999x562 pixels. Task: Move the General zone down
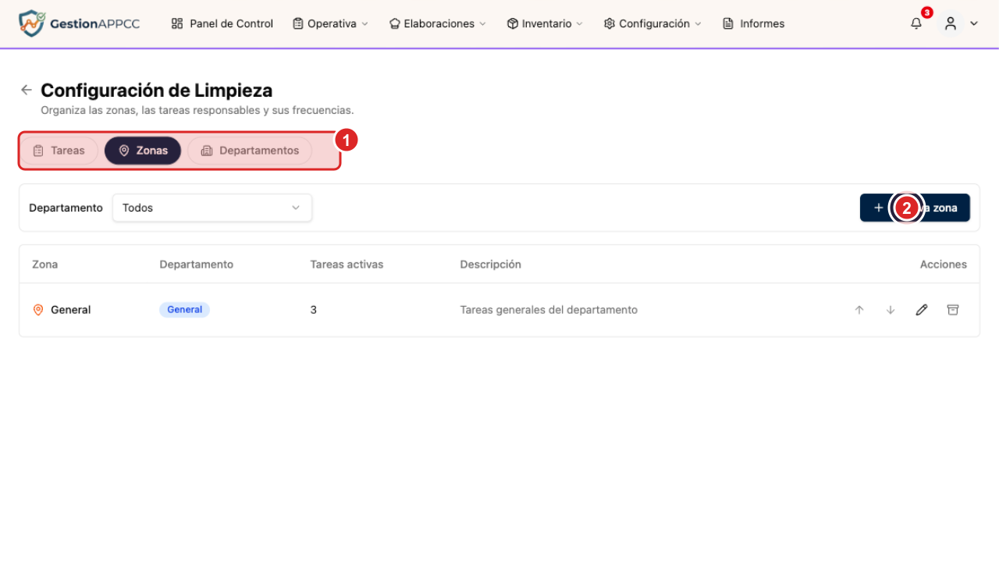point(891,310)
